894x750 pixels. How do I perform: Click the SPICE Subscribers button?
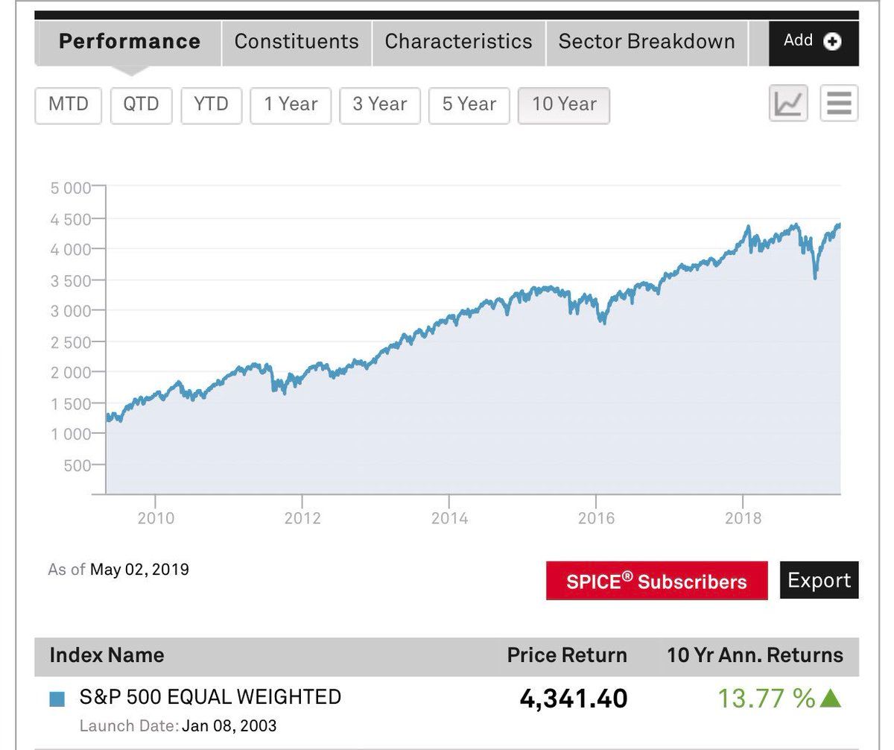click(656, 582)
